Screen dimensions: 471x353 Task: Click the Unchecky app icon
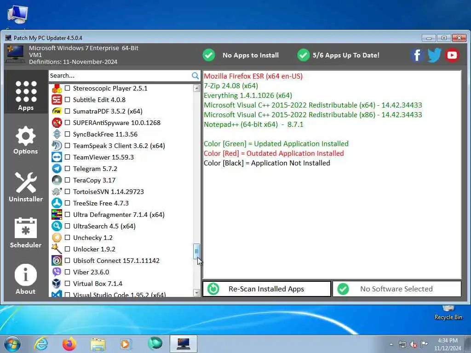click(57, 238)
